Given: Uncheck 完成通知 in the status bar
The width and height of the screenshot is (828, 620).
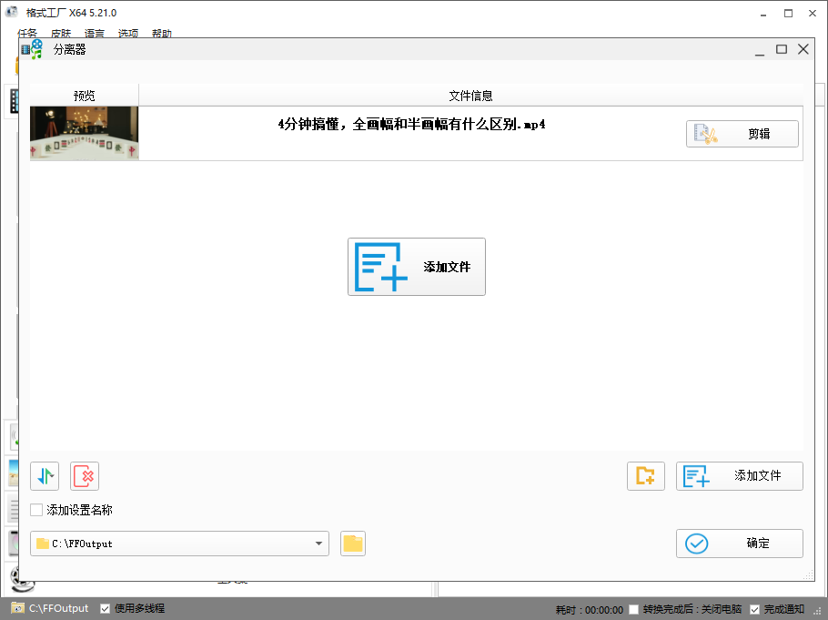Looking at the screenshot, I should pyautogui.click(x=753, y=608).
